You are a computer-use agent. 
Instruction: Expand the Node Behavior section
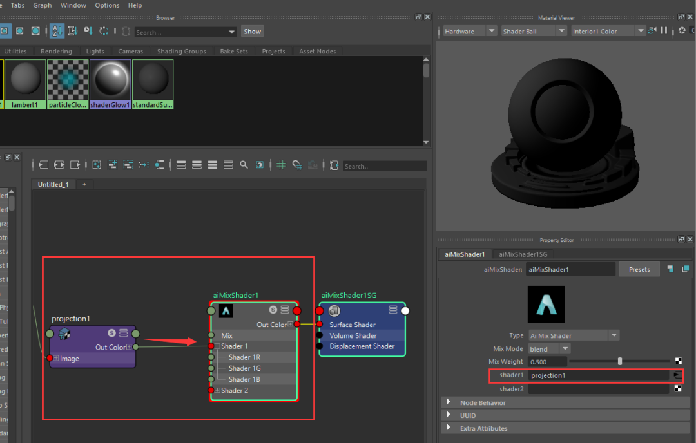(x=448, y=402)
